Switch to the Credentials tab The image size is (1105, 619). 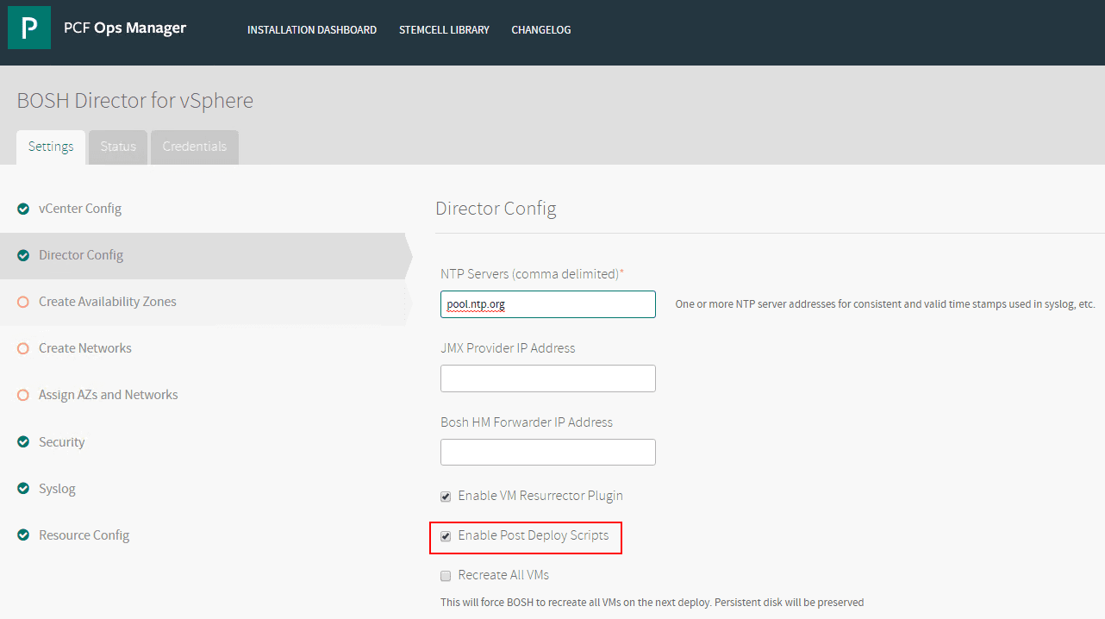[x=195, y=147]
